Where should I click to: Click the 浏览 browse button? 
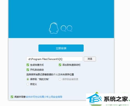tap(90, 59)
